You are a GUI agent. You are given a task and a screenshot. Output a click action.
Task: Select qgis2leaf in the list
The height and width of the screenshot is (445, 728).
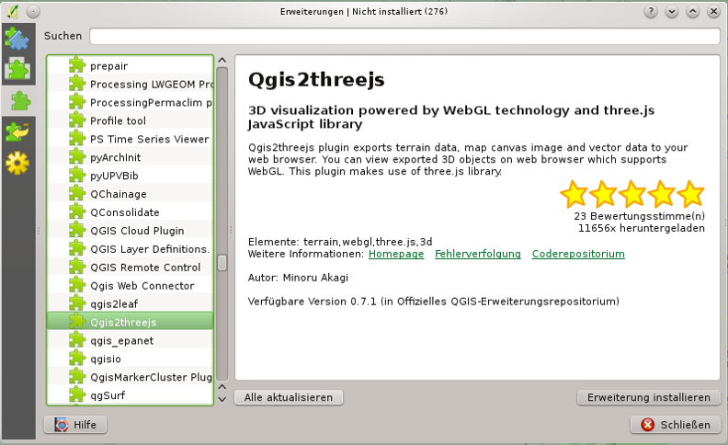click(x=130, y=303)
